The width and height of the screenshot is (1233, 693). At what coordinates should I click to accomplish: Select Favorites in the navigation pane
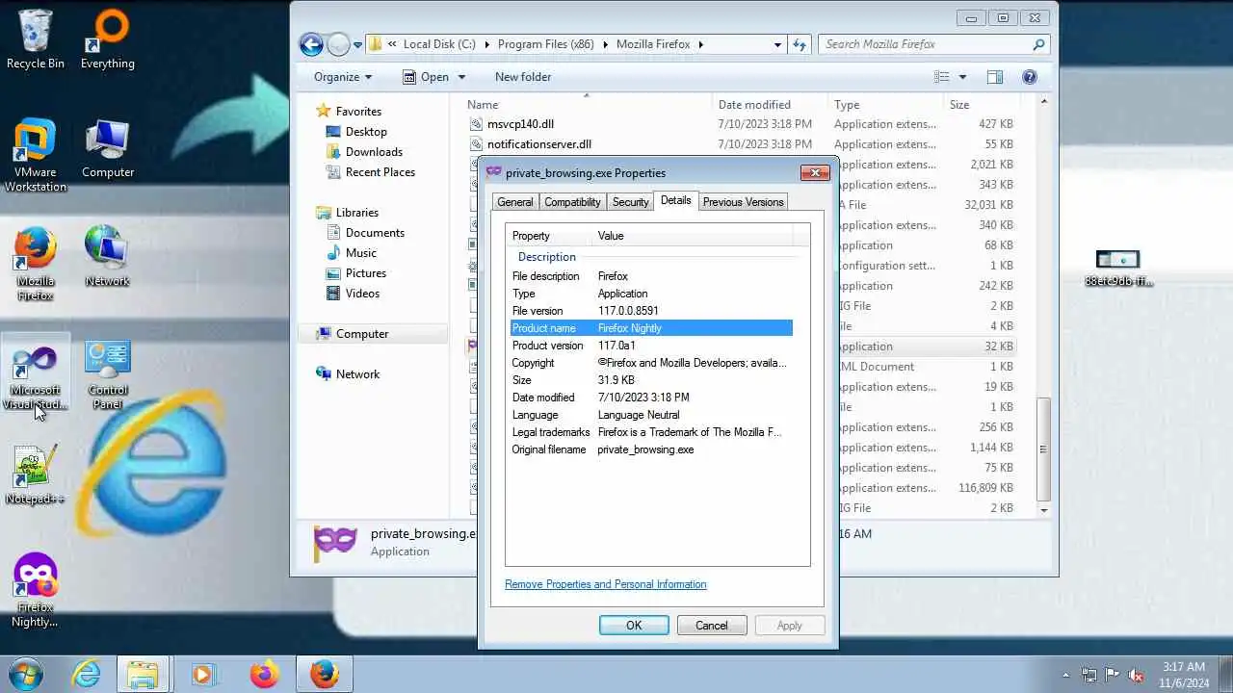pyautogui.click(x=358, y=112)
